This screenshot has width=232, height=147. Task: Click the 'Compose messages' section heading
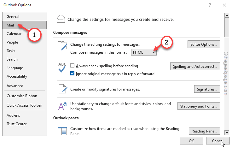pos(70,32)
